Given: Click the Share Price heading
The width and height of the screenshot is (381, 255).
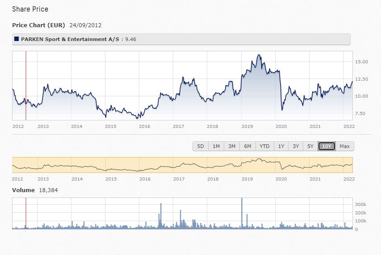Looking at the screenshot, I should [x=30, y=9].
